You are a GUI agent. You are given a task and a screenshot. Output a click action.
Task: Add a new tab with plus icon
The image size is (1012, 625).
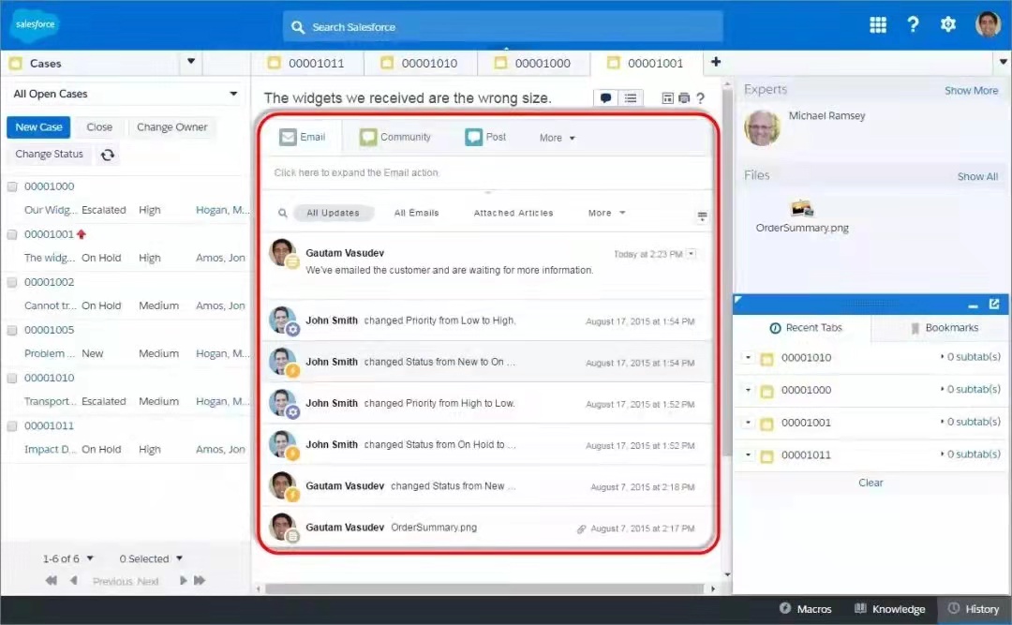point(716,62)
